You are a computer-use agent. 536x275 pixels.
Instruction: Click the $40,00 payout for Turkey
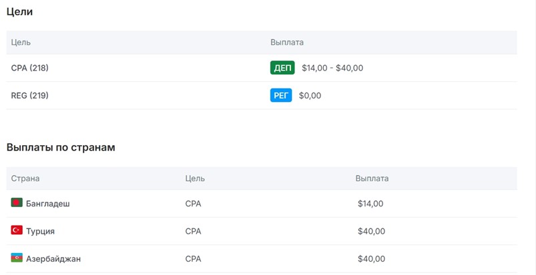371,231
